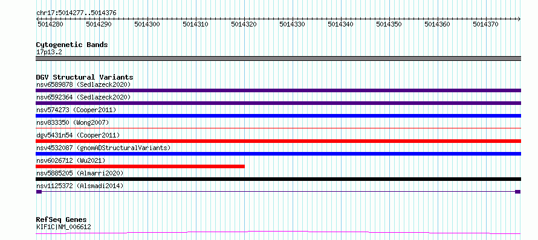Select the blue bar for nsv4532087

coord(278,154)
